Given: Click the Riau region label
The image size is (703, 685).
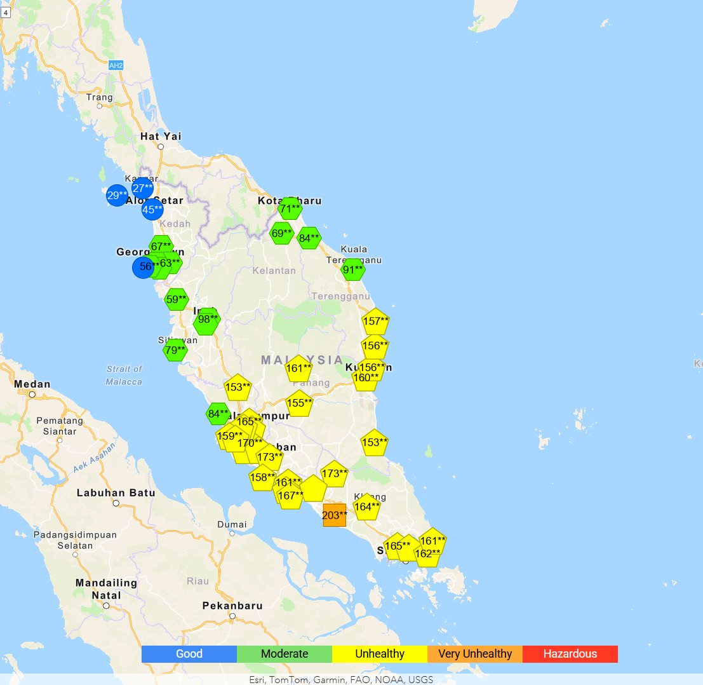Looking at the screenshot, I should tap(198, 581).
